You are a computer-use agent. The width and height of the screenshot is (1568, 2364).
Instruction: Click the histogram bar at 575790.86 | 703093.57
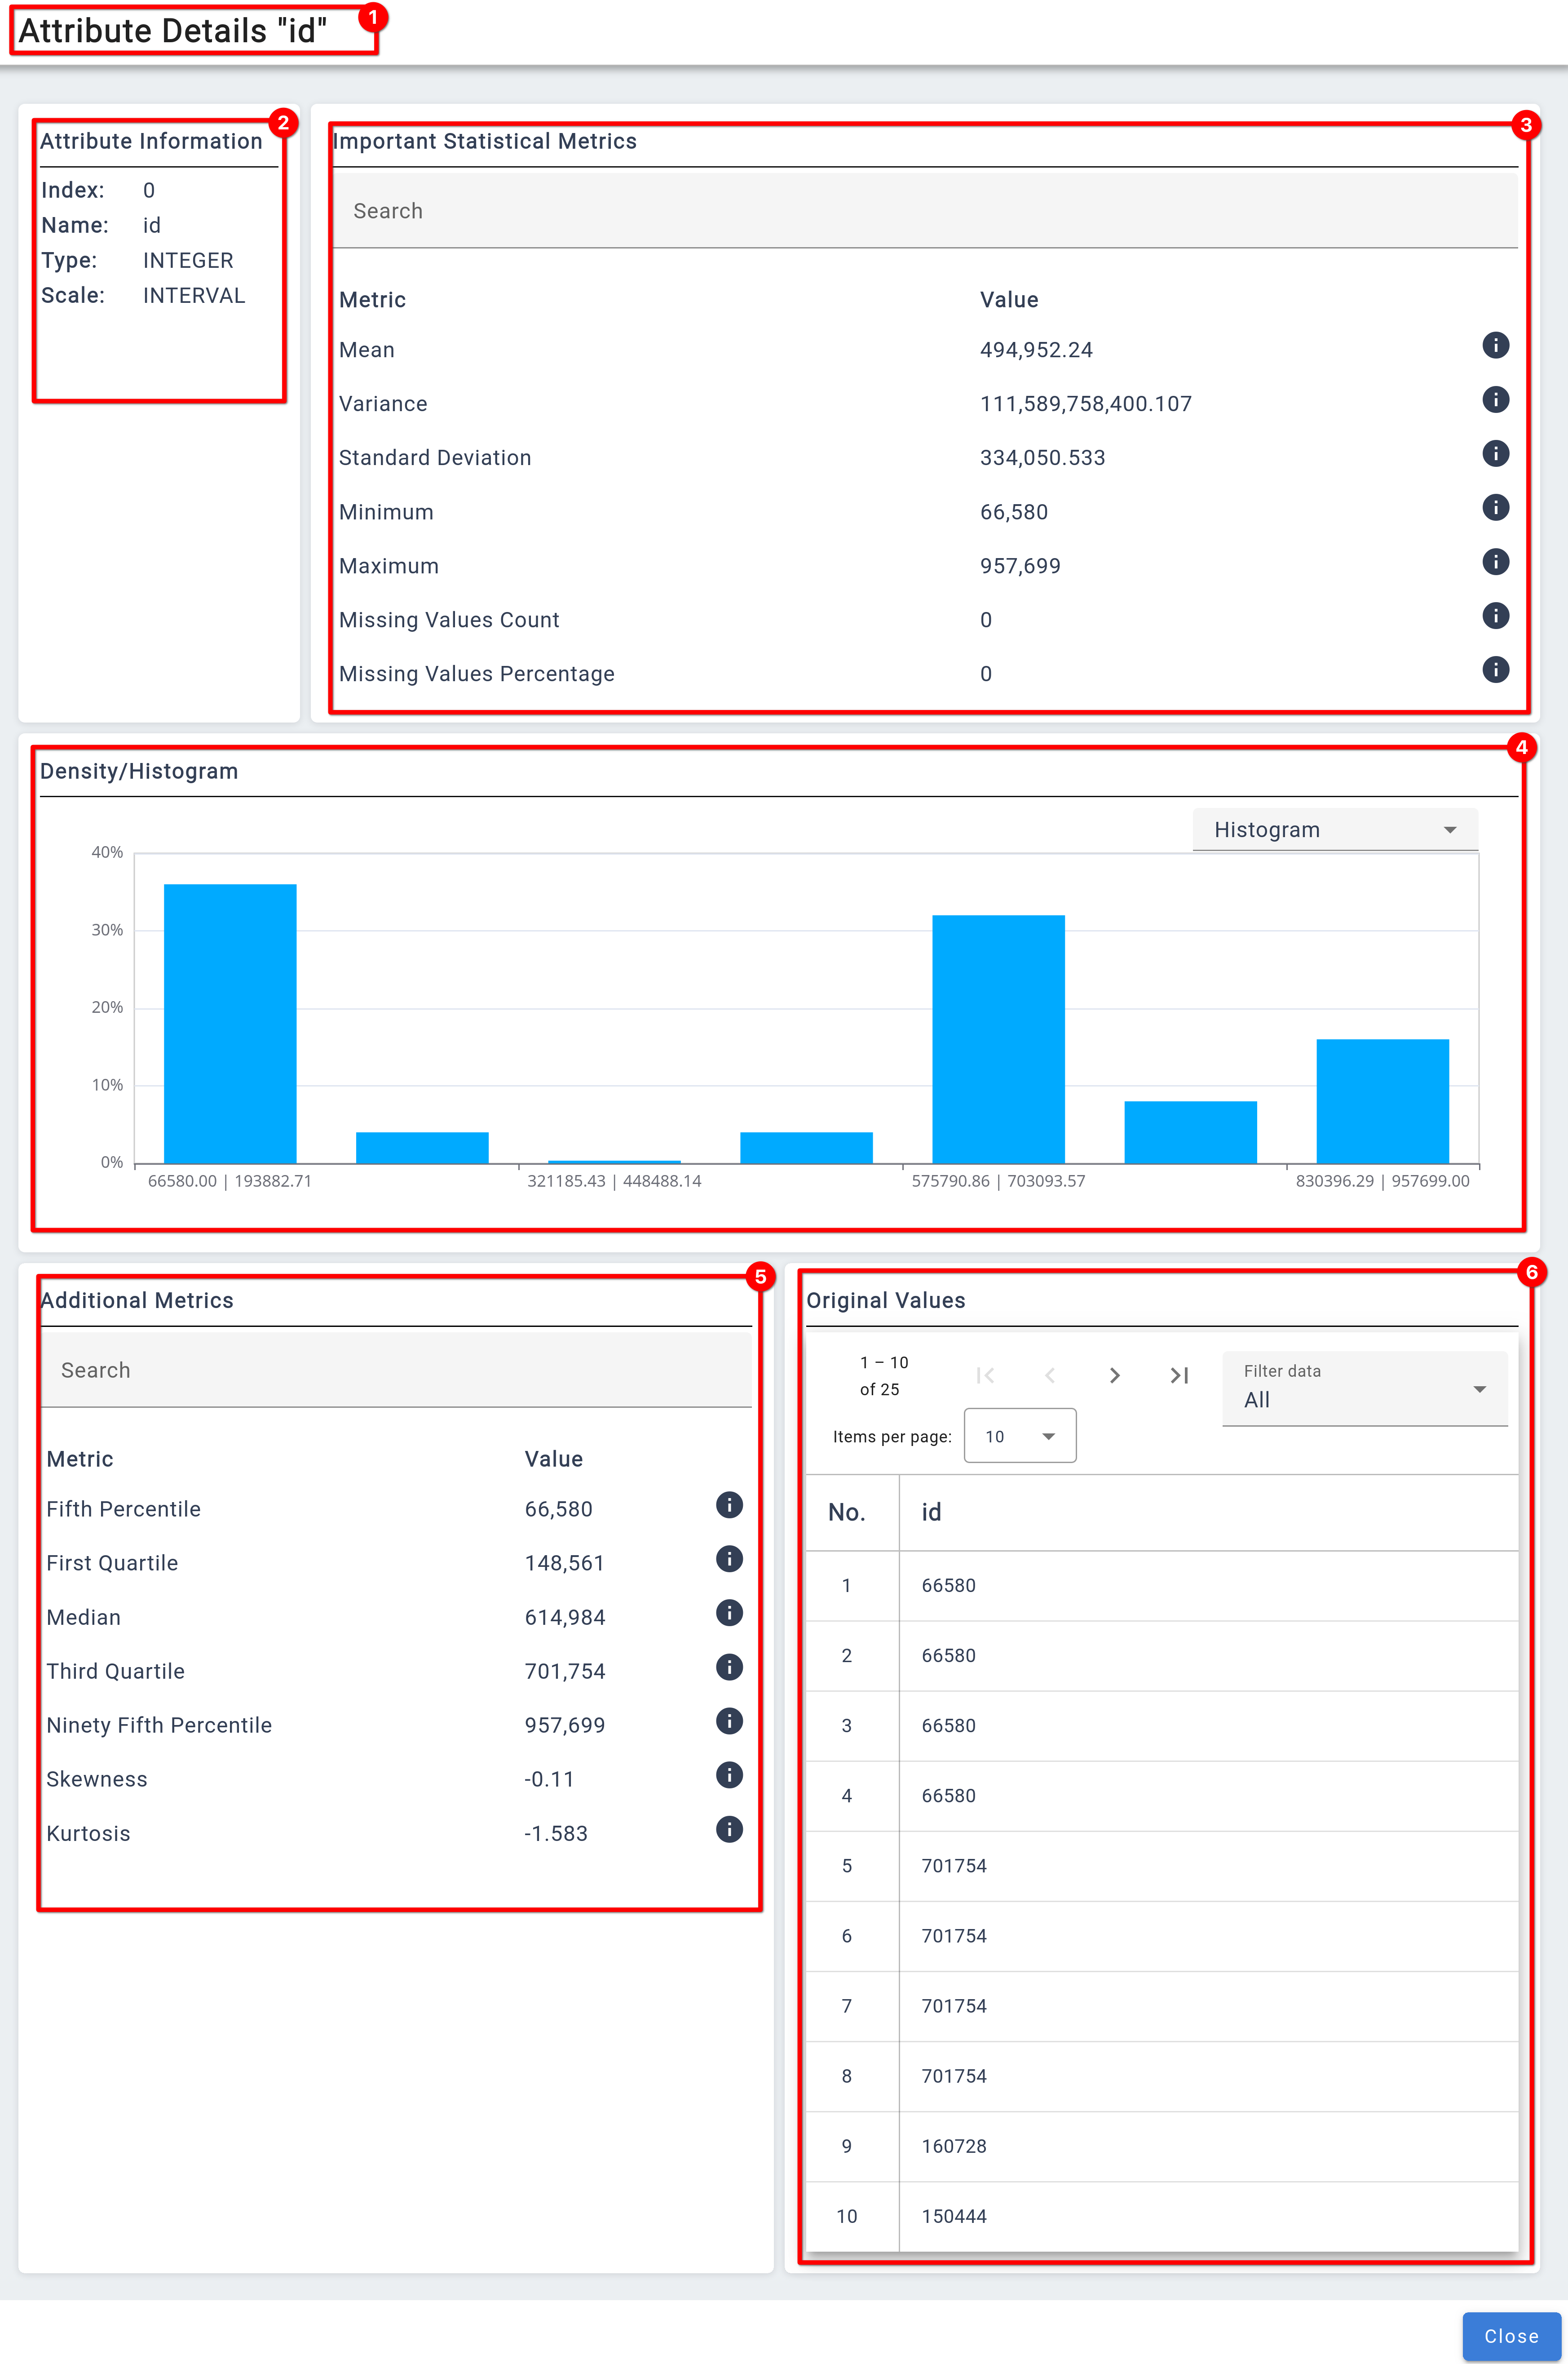[998, 1039]
